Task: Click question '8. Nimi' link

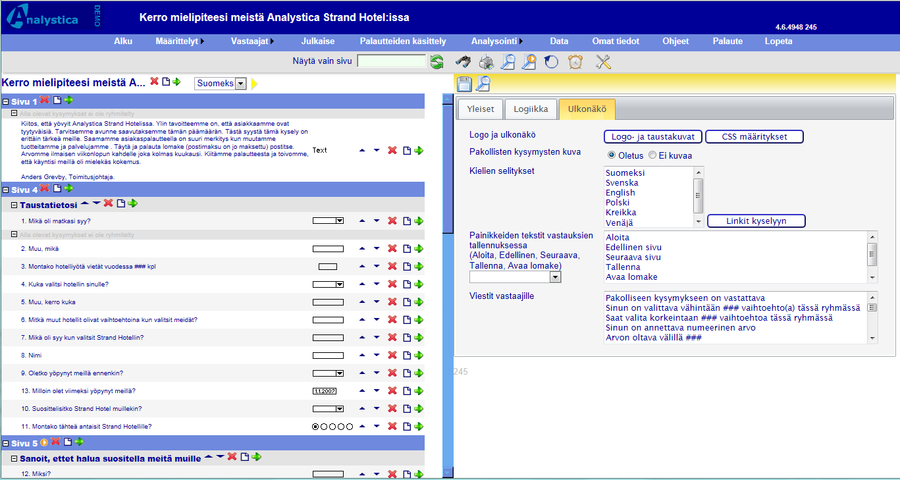Action: coord(31,355)
